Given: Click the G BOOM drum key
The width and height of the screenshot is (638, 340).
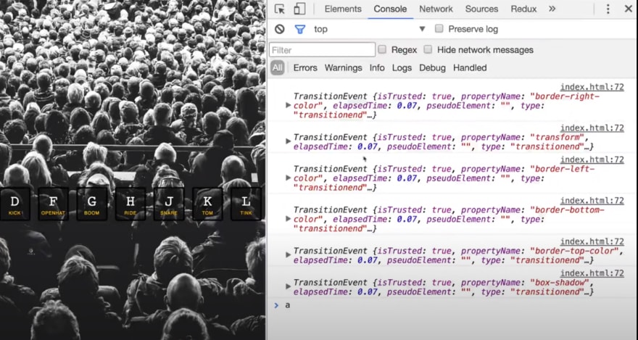Looking at the screenshot, I should click(x=91, y=204).
